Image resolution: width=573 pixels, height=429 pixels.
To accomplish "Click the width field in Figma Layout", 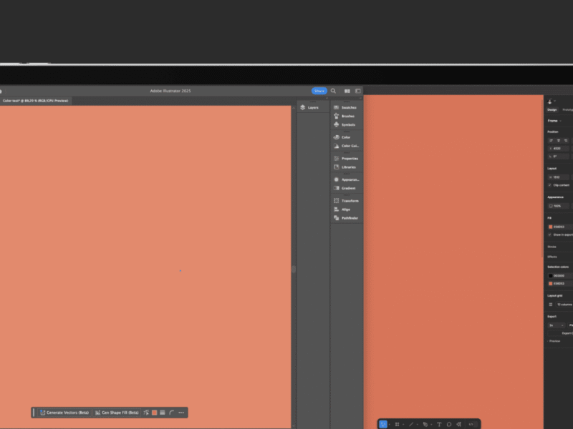I will tap(559, 177).
